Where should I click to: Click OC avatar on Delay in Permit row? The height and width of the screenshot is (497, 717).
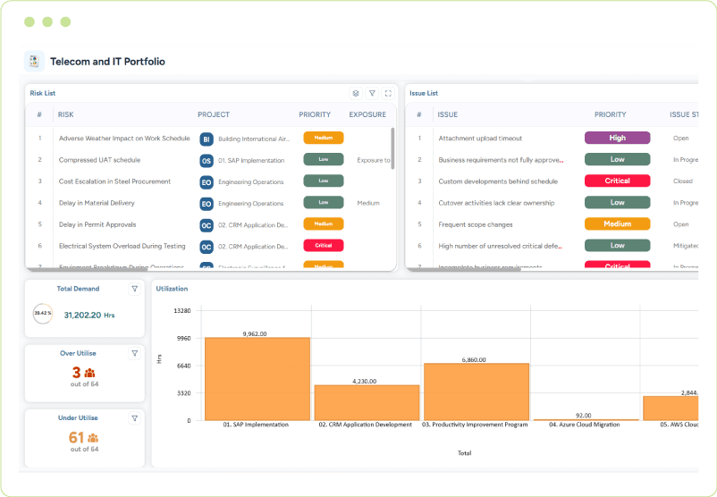207,225
